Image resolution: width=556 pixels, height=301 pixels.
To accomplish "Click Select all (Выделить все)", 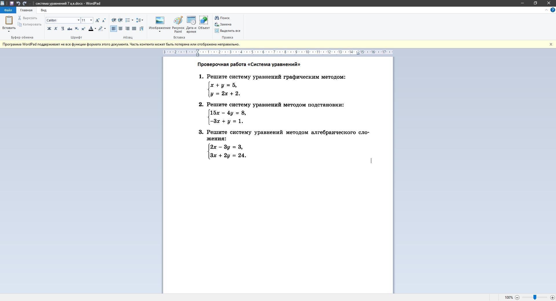I will [x=228, y=31].
